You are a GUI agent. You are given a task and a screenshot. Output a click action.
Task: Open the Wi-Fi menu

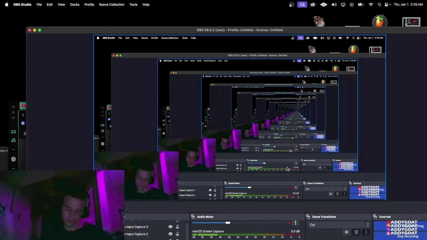pyautogui.click(x=371, y=5)
